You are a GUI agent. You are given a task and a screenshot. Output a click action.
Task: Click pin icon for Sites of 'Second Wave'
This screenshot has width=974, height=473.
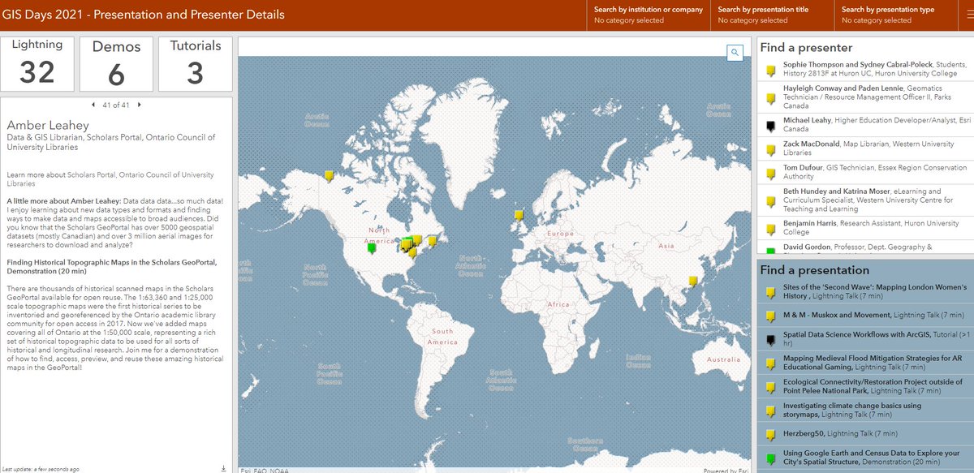click(772, 292)
